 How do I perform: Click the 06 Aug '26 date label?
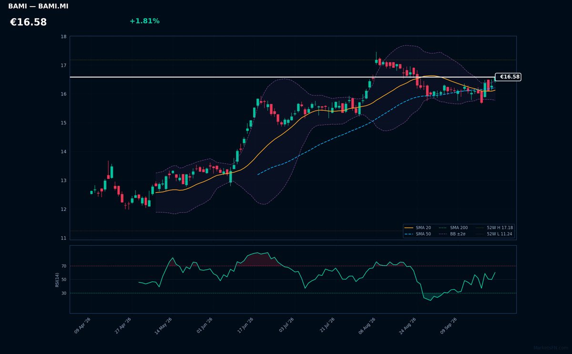pos(367,326)
